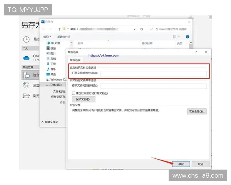This screenshot has width=231, height=185.
Task: Click the navigation tree scroll-up arrow
Action: tap(72, 42)
